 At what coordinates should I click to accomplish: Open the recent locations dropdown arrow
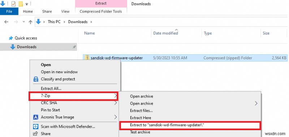(23, 22)
